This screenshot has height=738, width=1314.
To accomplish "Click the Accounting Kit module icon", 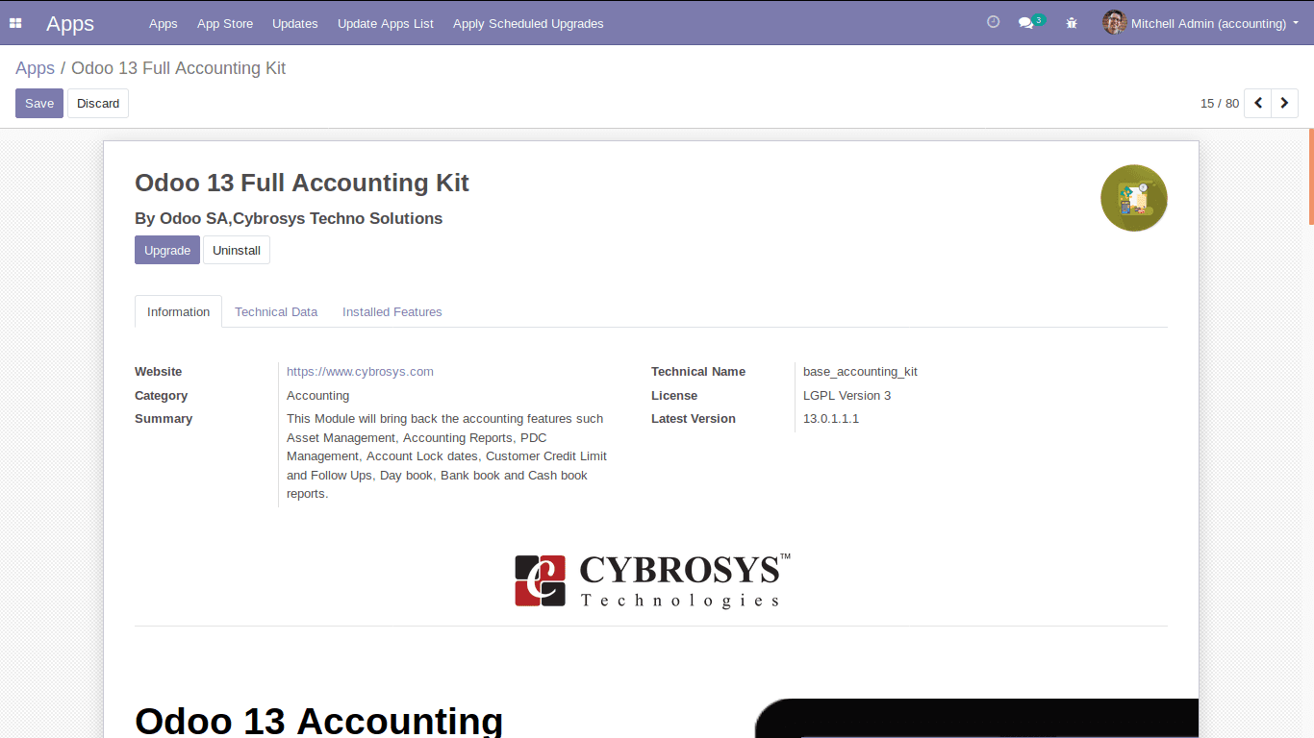I will click(x=1134, y=198).
